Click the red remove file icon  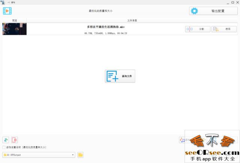(x=15, y=140)
